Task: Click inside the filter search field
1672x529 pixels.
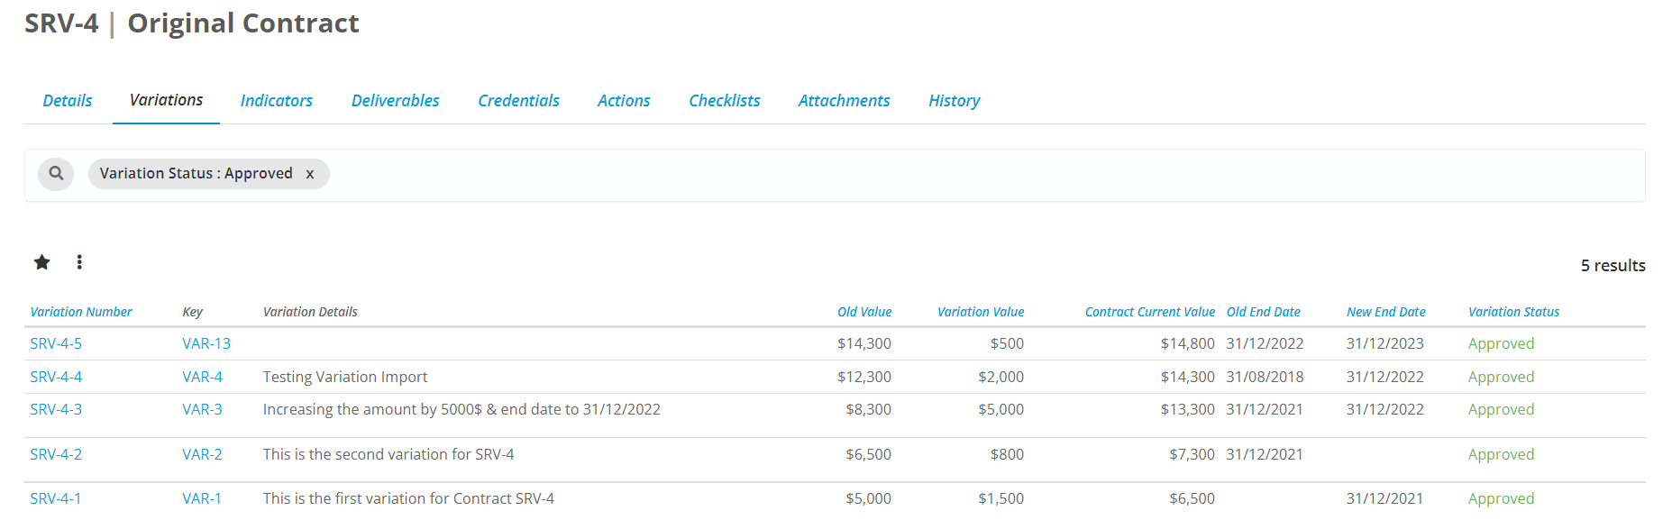Action: pos(901,174)
